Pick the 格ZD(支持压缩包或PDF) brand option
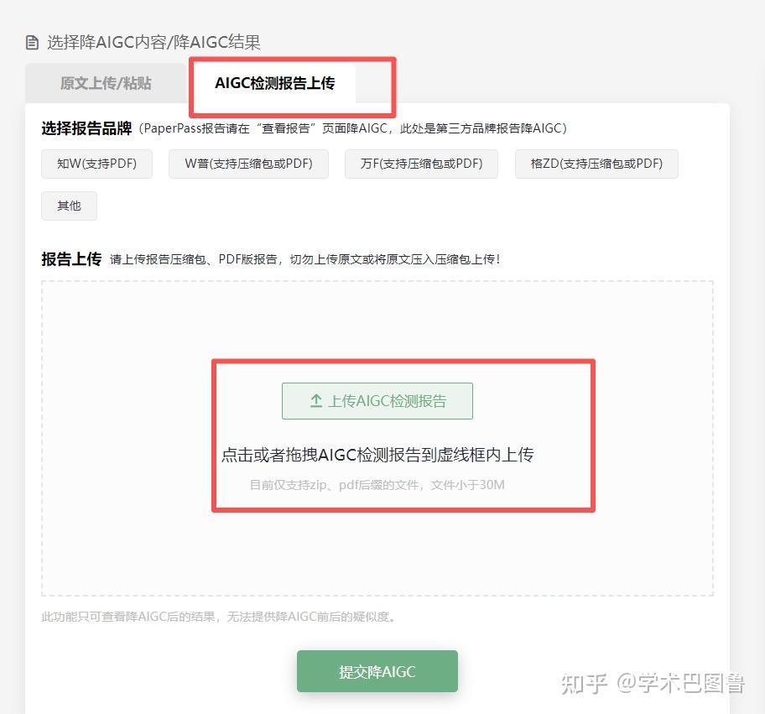Screen dimensions: 765x714 click(596, 164)
